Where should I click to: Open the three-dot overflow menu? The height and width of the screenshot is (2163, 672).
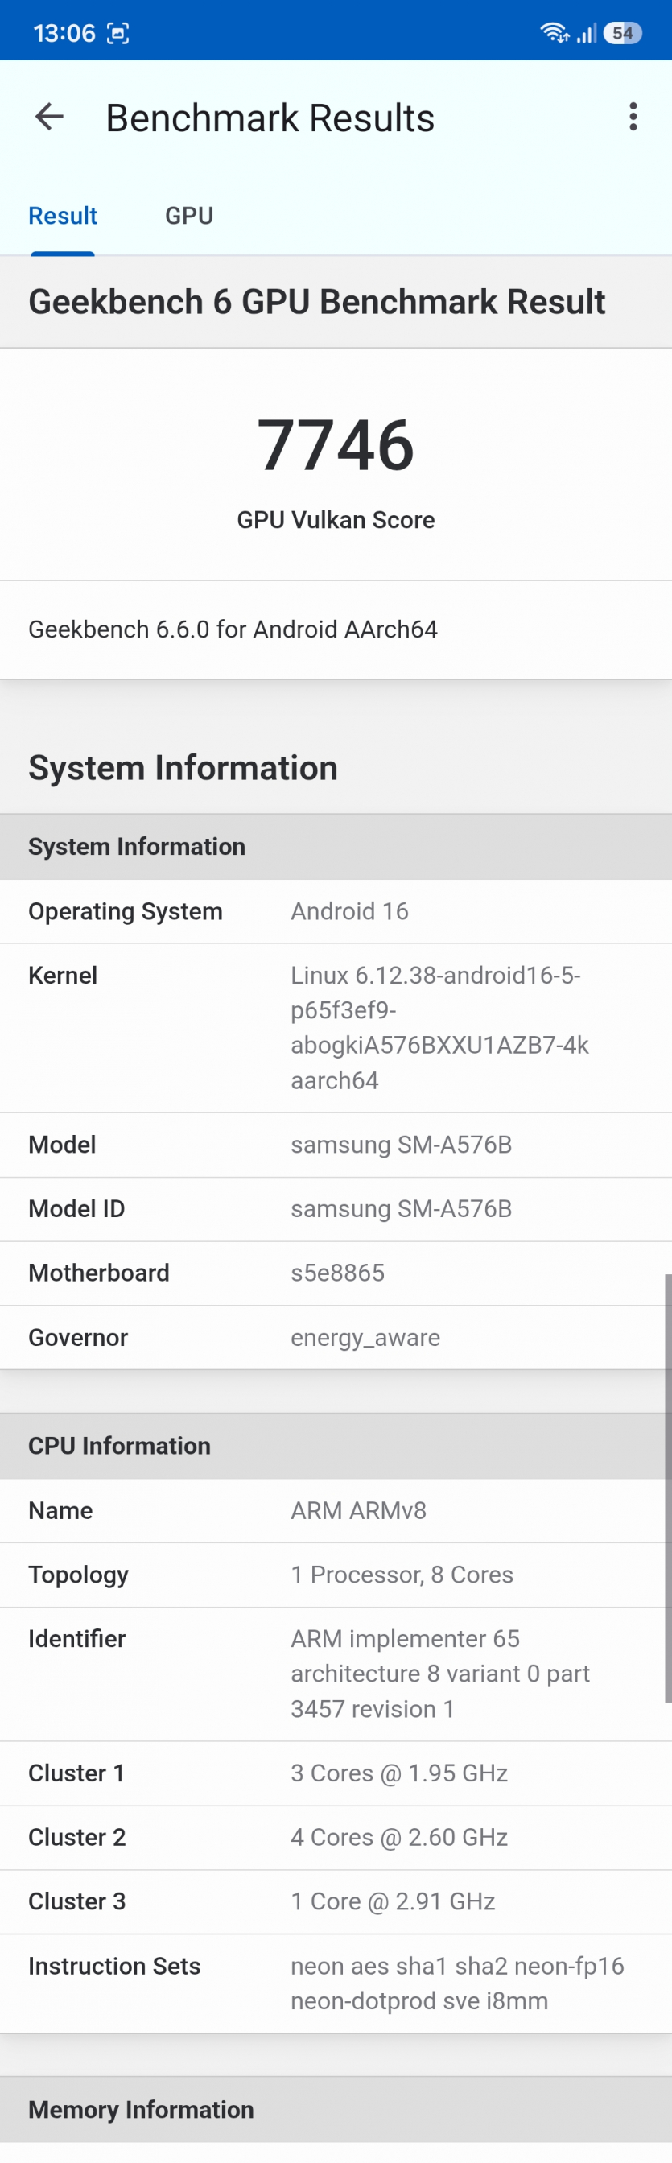point(633,117)
